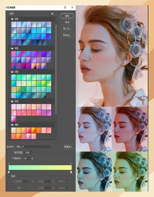Viewport: 154px width, 197px height.
Task: Click the 新建(W) button
Action: 68,147
